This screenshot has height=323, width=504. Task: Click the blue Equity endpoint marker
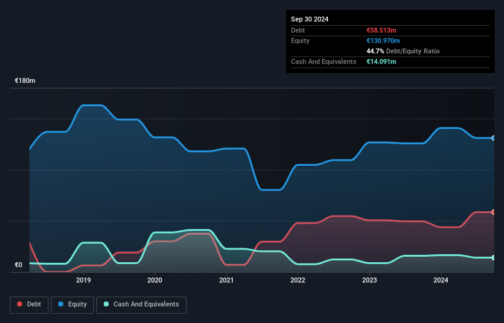tap(494, 138)
